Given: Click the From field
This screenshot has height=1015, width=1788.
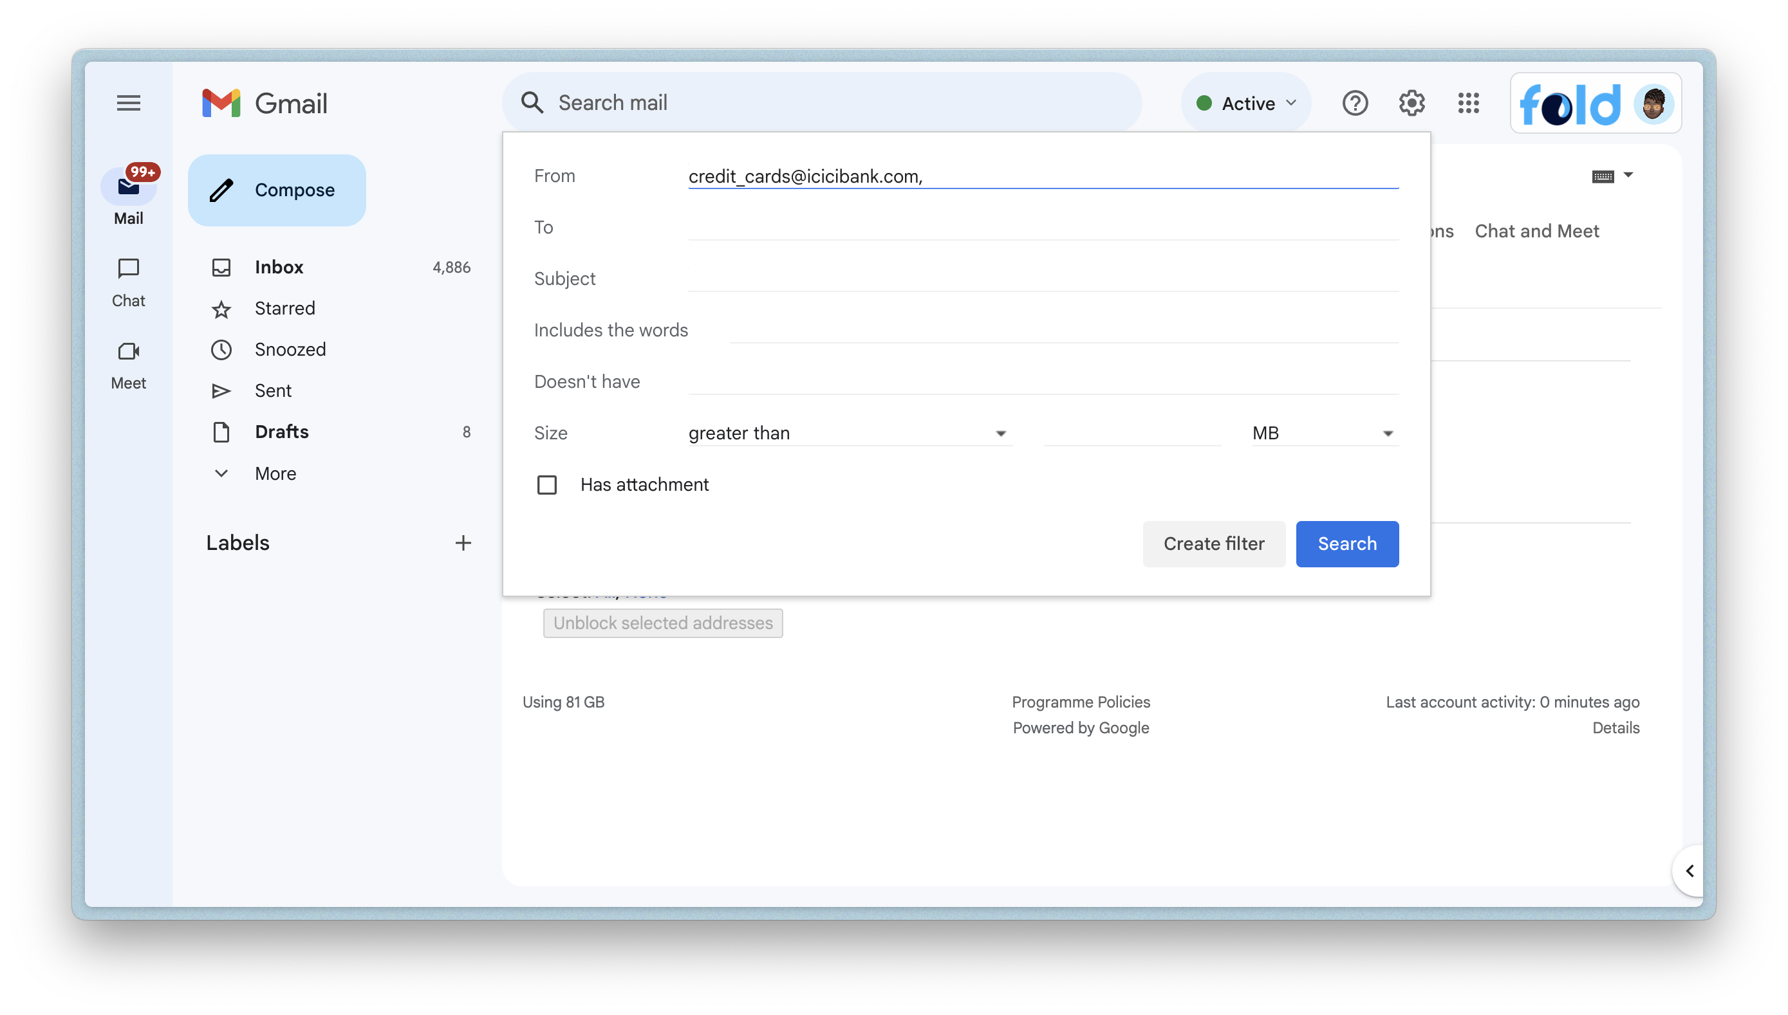Looking at the screenshot, I should pyautogui.click(x=1043, y=176).
